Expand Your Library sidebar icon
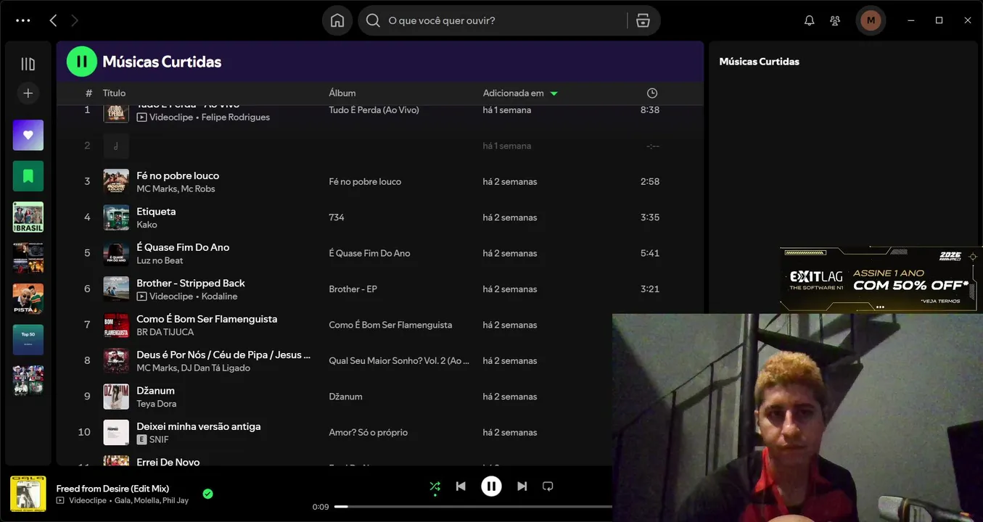This screenshot has width=983, height=522. [x=28, y=64]
